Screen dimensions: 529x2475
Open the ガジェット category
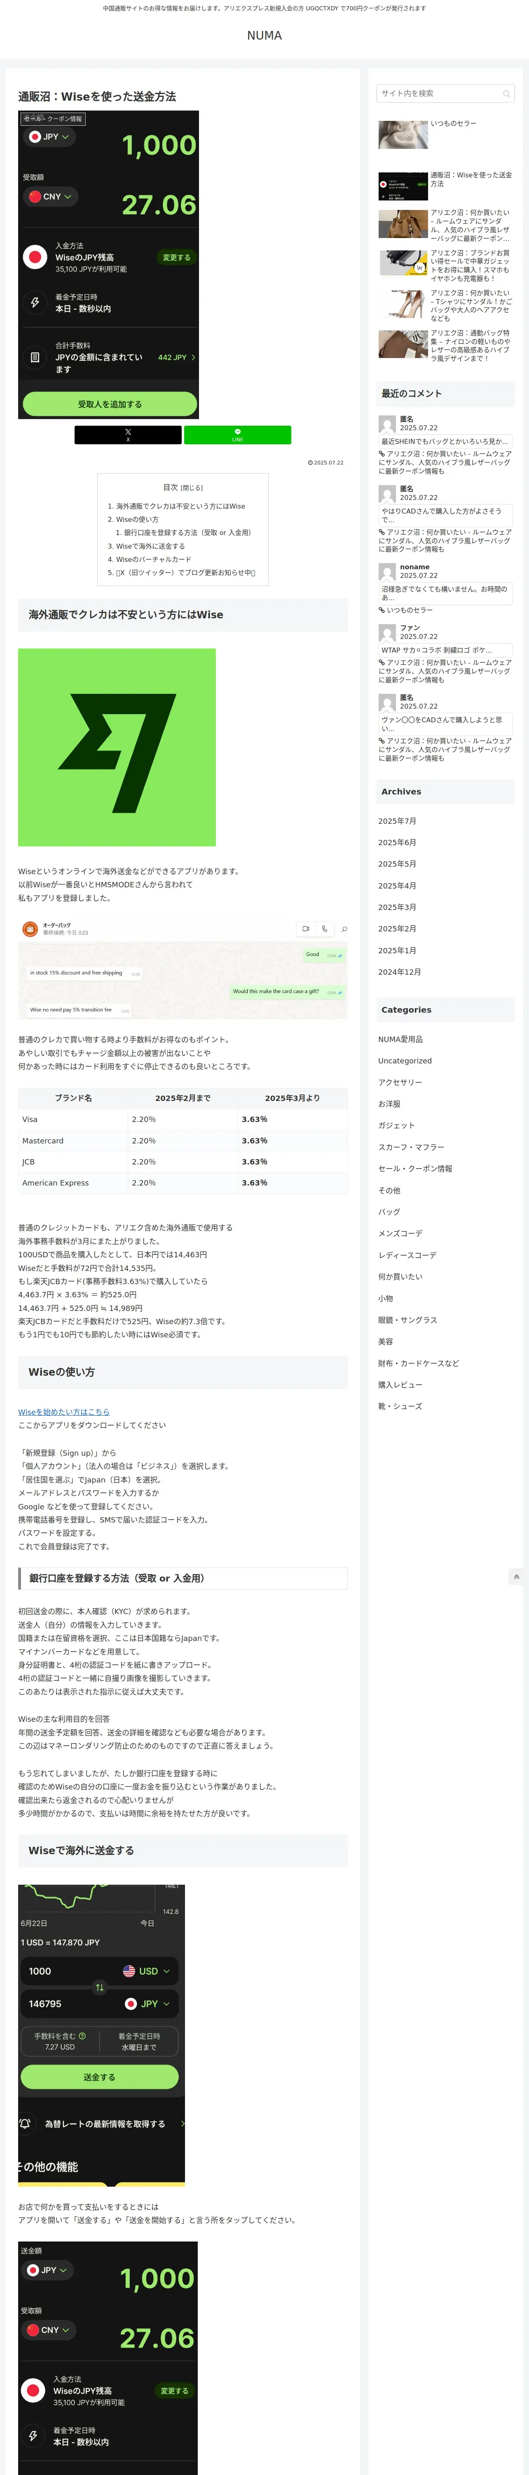396,1125
